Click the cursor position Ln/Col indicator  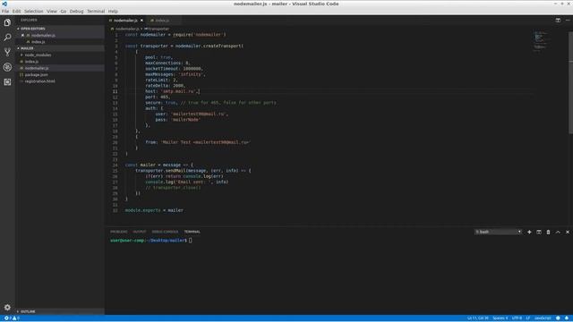click(477, 318)
